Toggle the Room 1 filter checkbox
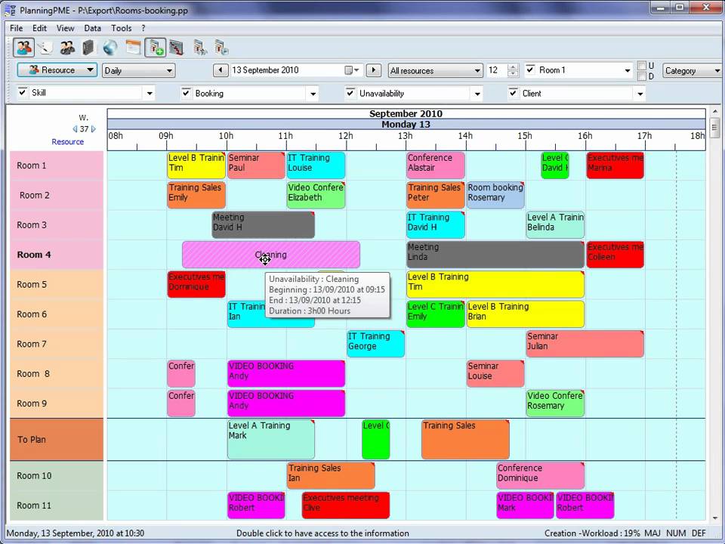This screenshot has height=544, width=725. [530, 70]
